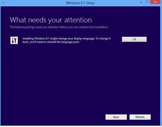This screenshot has width=162, height=127.
Task: Click the warning line starting "Installing Windows 8.1"
Action: [66, 38]
